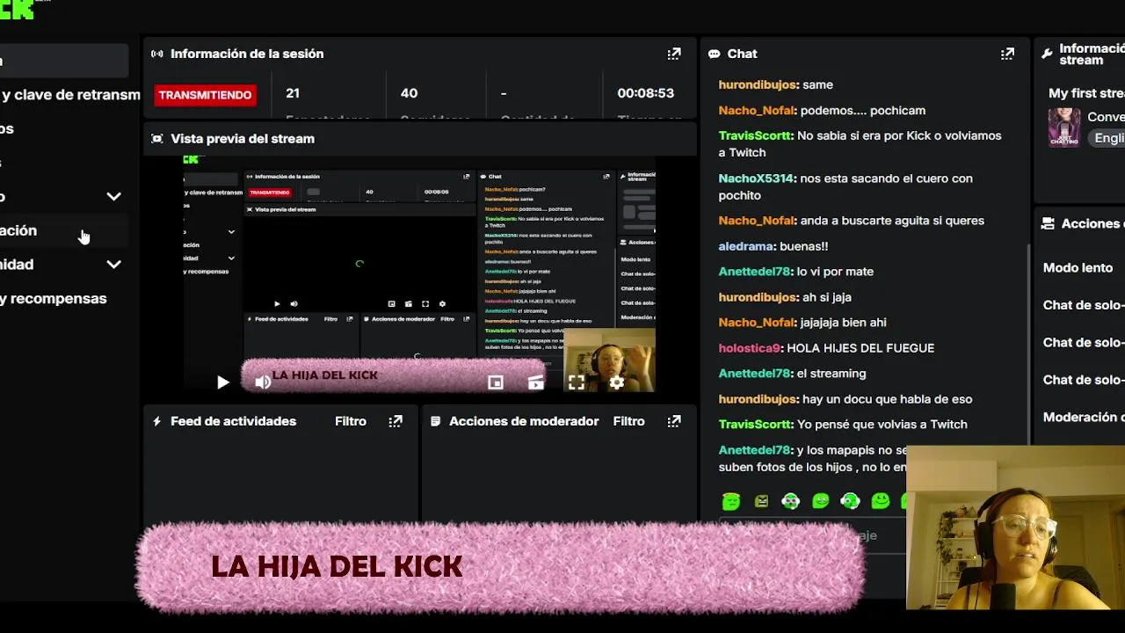This screenshot has height=633, width=1125.
Task: Click the stream time 00:08:53
Action: [x=645, y=93]
